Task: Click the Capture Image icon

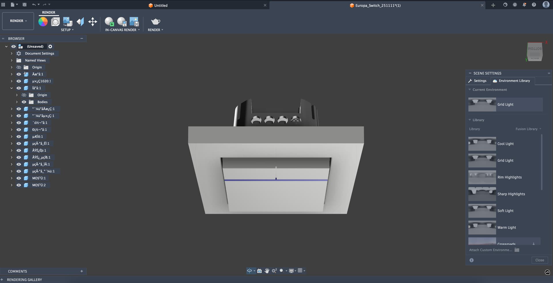Action: point(134,22)
